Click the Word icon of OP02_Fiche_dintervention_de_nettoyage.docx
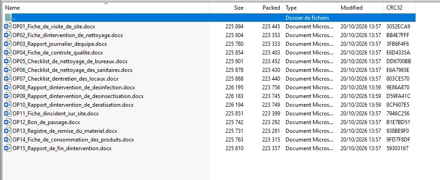This screenshot has width=440, height=180. 8,35
